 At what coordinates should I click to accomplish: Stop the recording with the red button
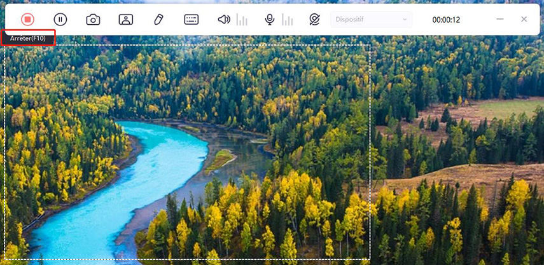27,20
